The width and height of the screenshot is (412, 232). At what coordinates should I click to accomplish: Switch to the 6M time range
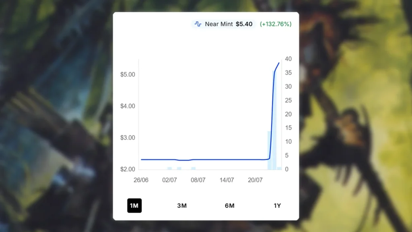click(x=229, y=206)
